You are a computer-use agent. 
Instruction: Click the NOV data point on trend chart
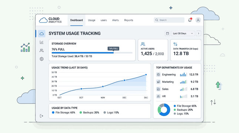(103, 86)
